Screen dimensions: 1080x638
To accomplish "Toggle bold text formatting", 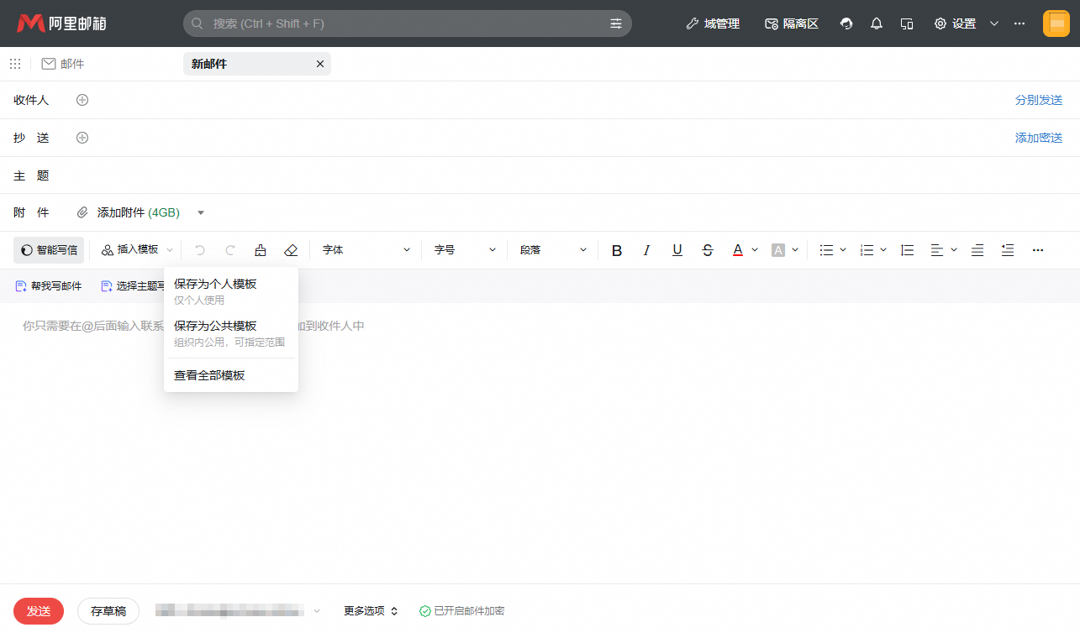I will click(617, 250).
